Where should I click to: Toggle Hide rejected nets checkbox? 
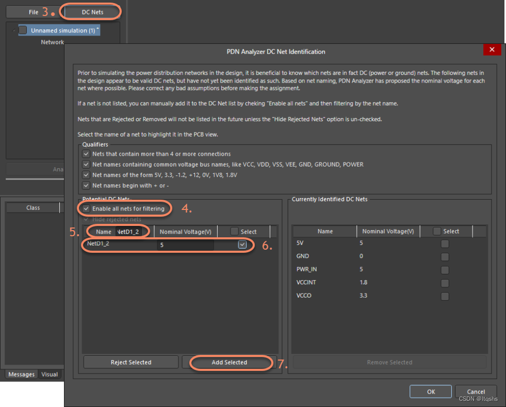coord(86,219)
